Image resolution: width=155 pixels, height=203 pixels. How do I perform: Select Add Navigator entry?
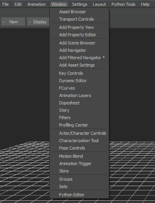[79, 50]
